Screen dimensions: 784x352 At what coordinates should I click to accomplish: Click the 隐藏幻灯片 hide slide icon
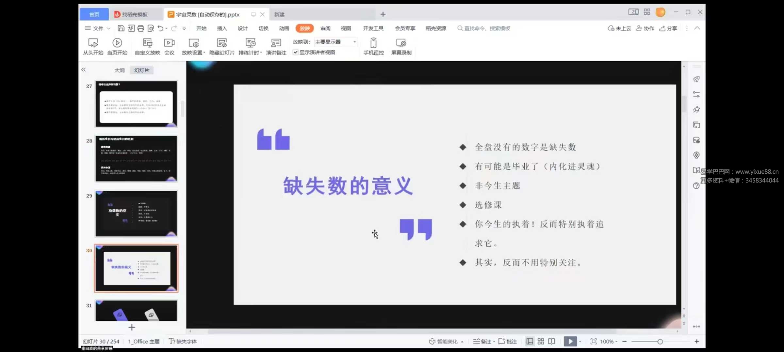click(x=222, y=43)
